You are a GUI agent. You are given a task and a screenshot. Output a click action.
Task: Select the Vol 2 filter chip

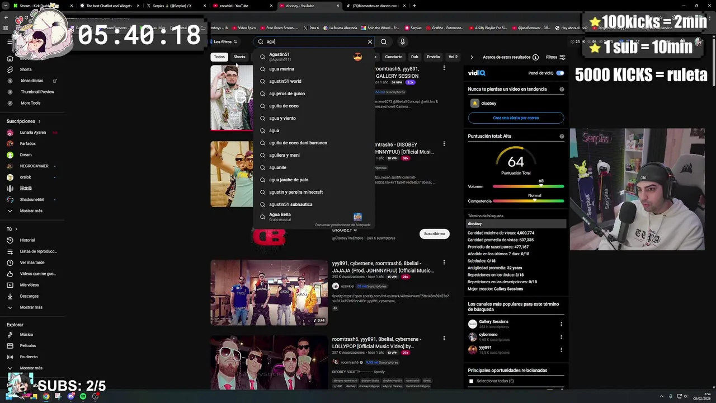pos(453,57)
